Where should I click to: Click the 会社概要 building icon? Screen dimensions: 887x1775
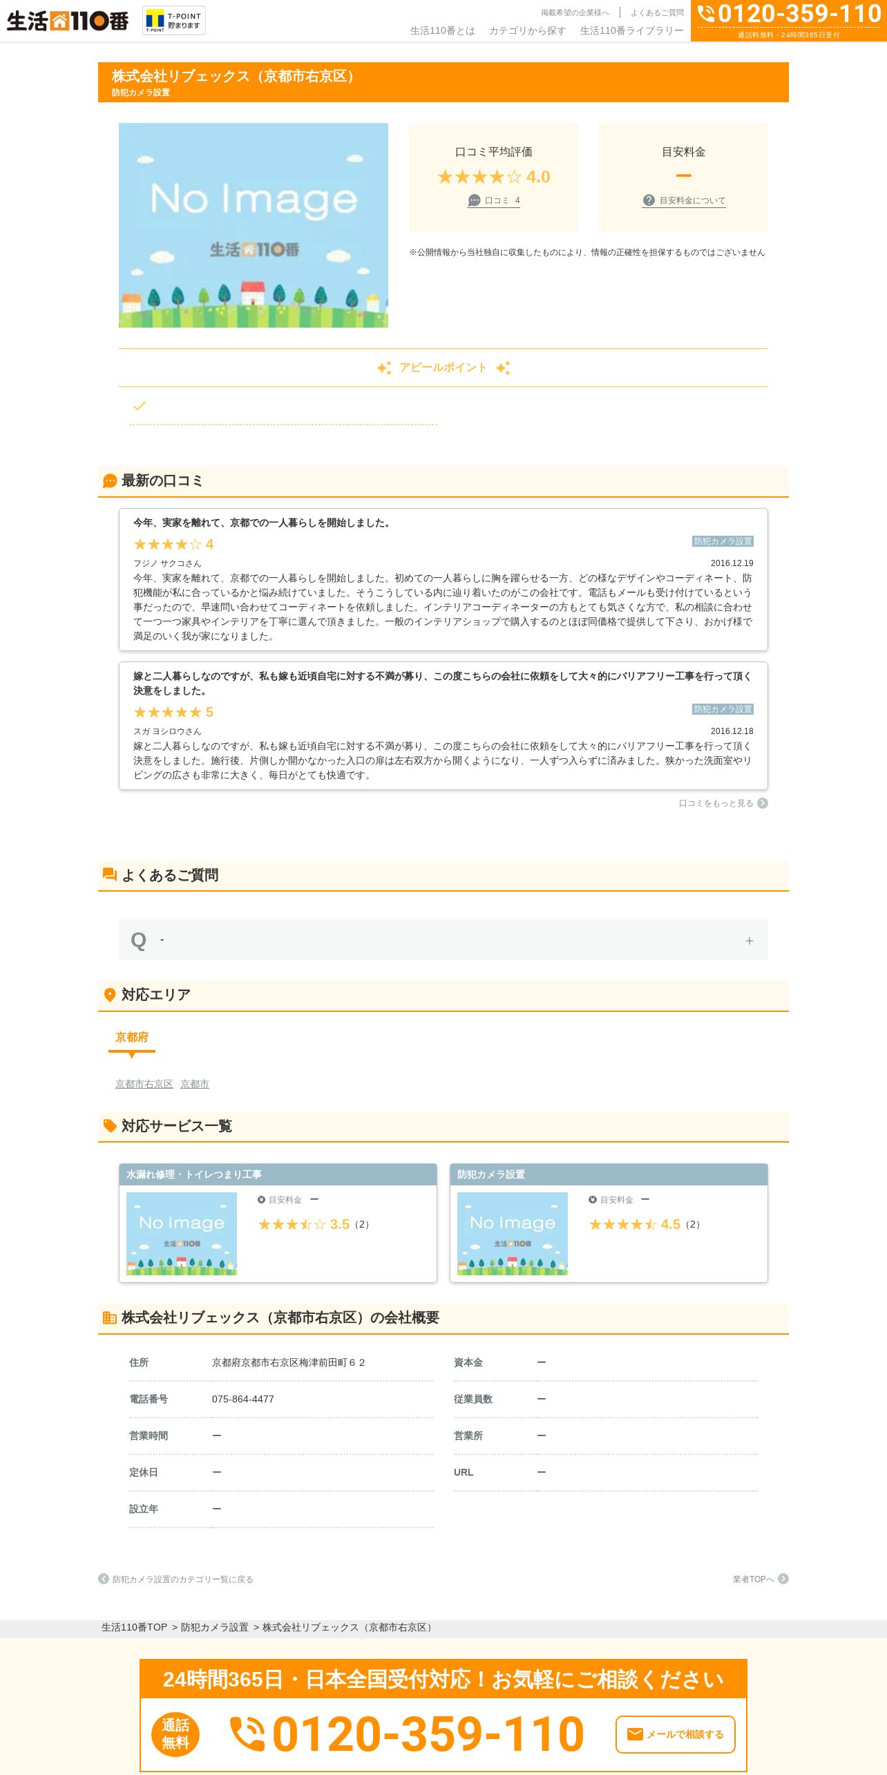point(110,1317)
